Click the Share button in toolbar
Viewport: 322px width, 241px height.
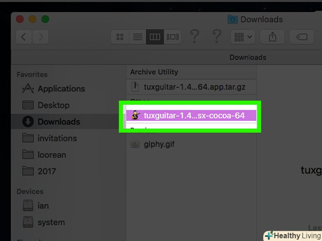click(x=272, y=37)
